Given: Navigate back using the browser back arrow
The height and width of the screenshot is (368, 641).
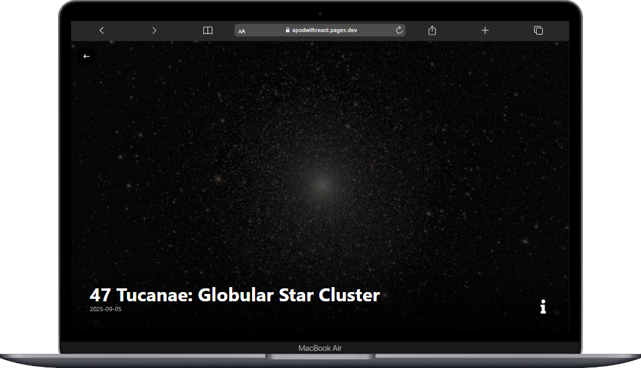Looking at the screenshot, I should [x=101, y=30].
